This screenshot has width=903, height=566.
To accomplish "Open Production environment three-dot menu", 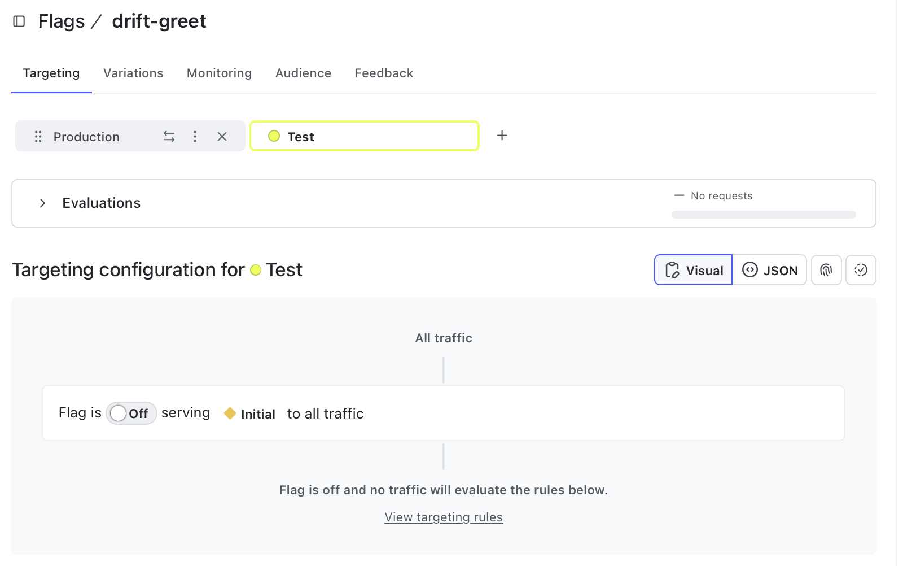I will [x=195, y=137].
